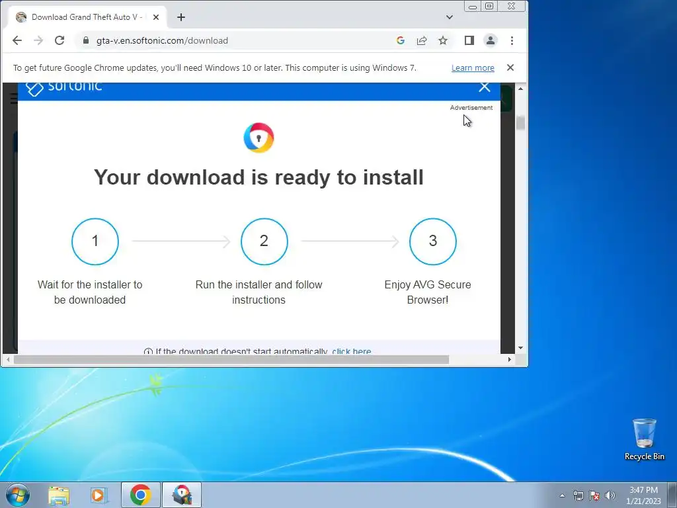Reload the Softonic download page
Screen dimensions: 677x508
click(60, 40)
